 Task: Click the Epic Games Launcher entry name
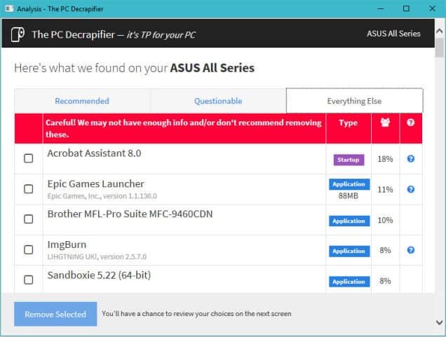pyautogui.click(x=96, y=184)
